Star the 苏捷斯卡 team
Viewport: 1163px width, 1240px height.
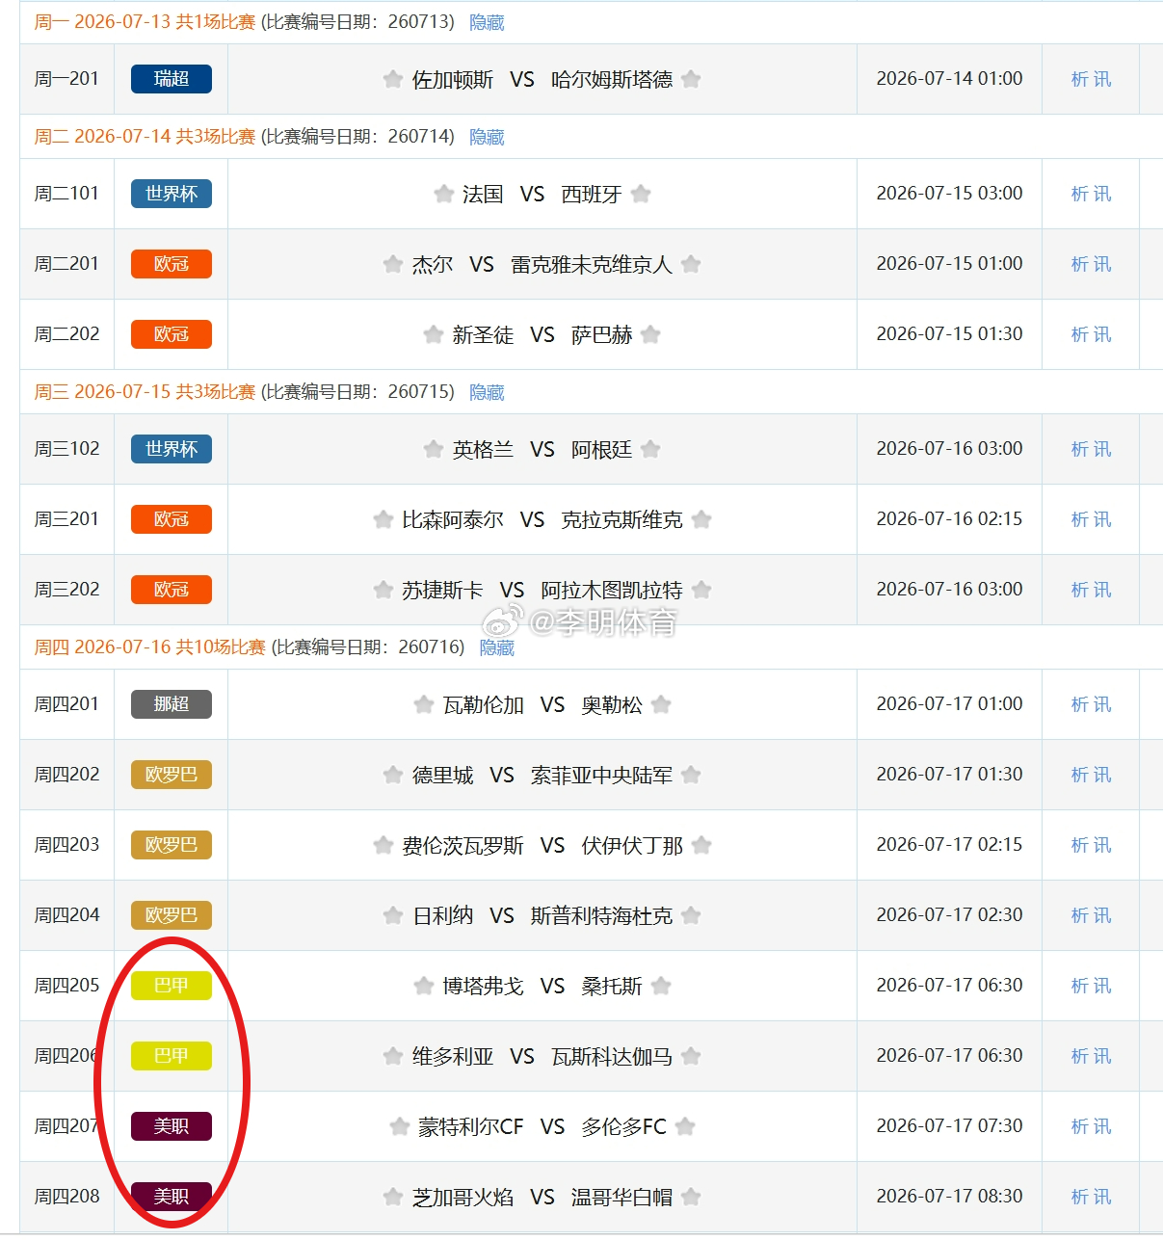[383, 590]
